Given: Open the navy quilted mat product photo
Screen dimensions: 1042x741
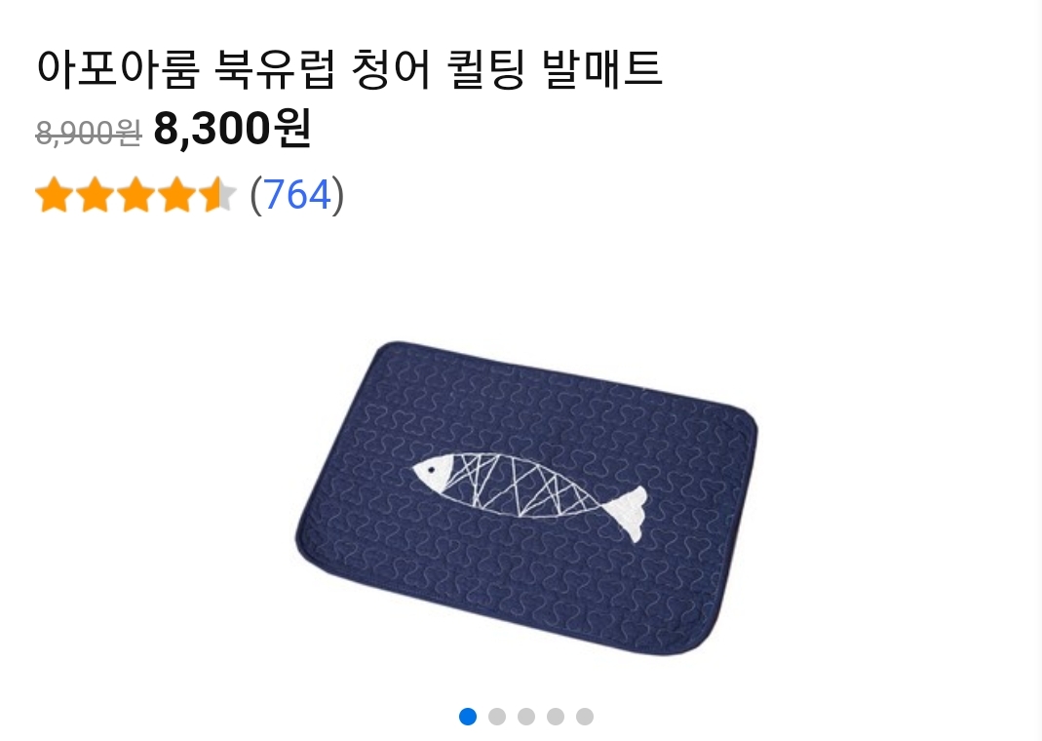Looking at the screenshot, I should (526, 498).
